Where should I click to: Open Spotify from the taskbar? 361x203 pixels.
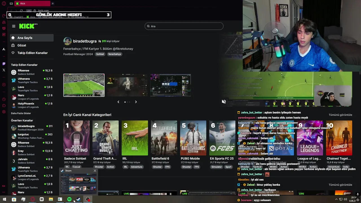[69, 199]
